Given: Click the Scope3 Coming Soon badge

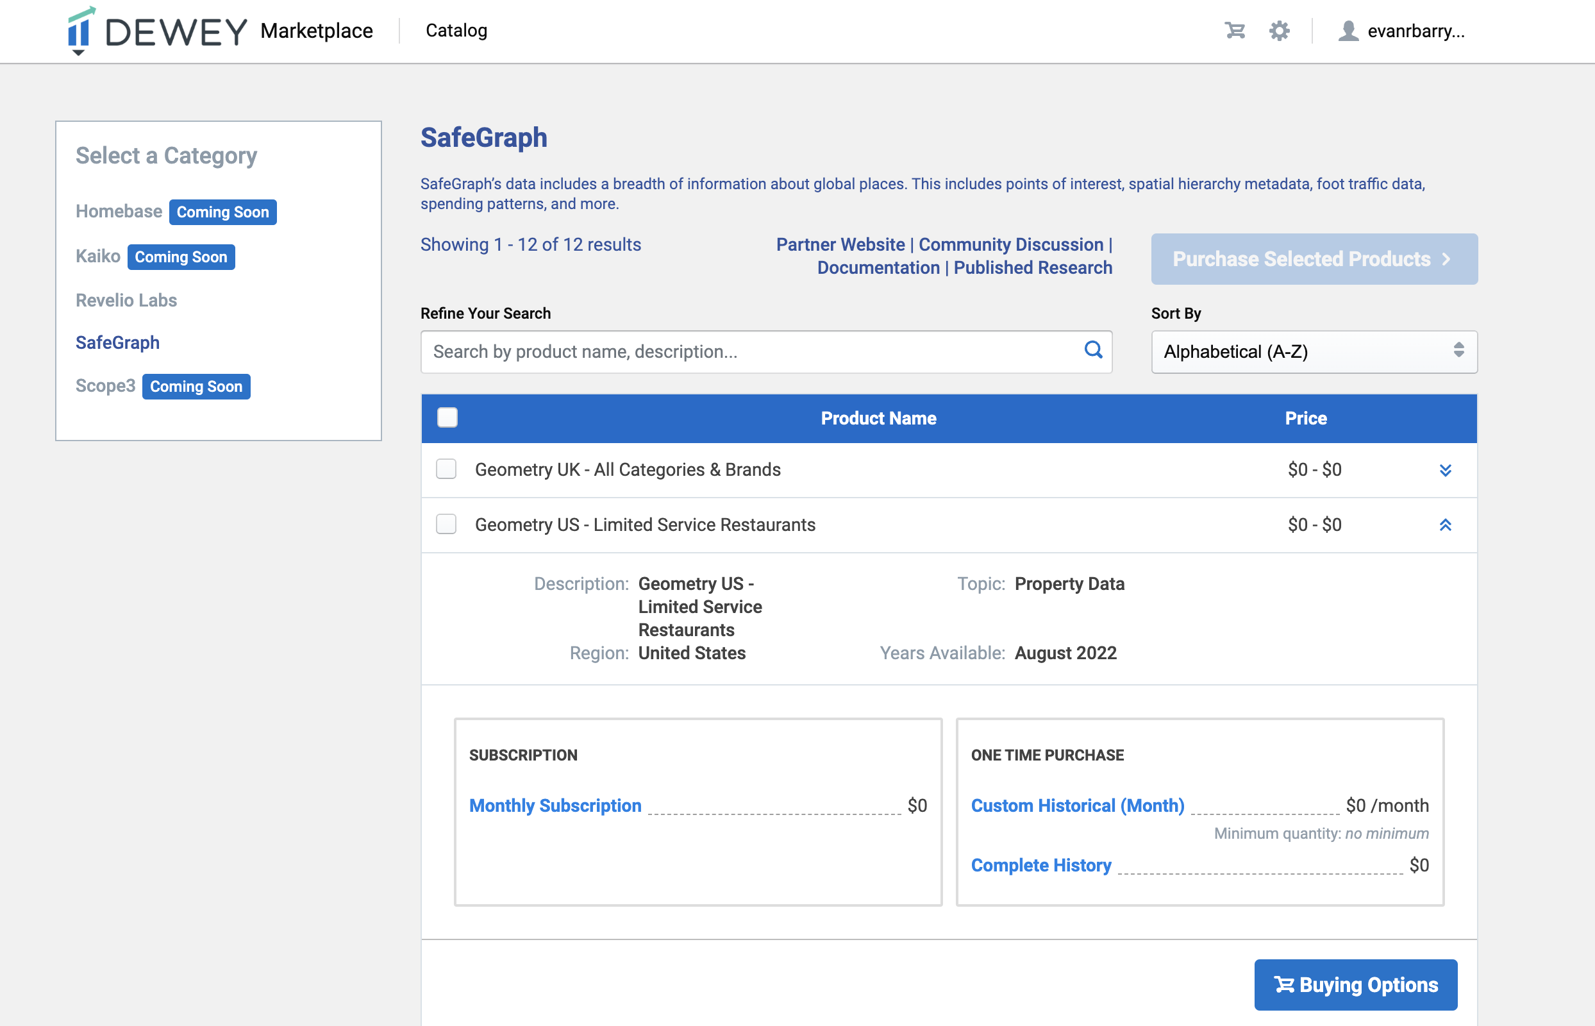Looking at the screenshot, I should click(x=196, y=387).
